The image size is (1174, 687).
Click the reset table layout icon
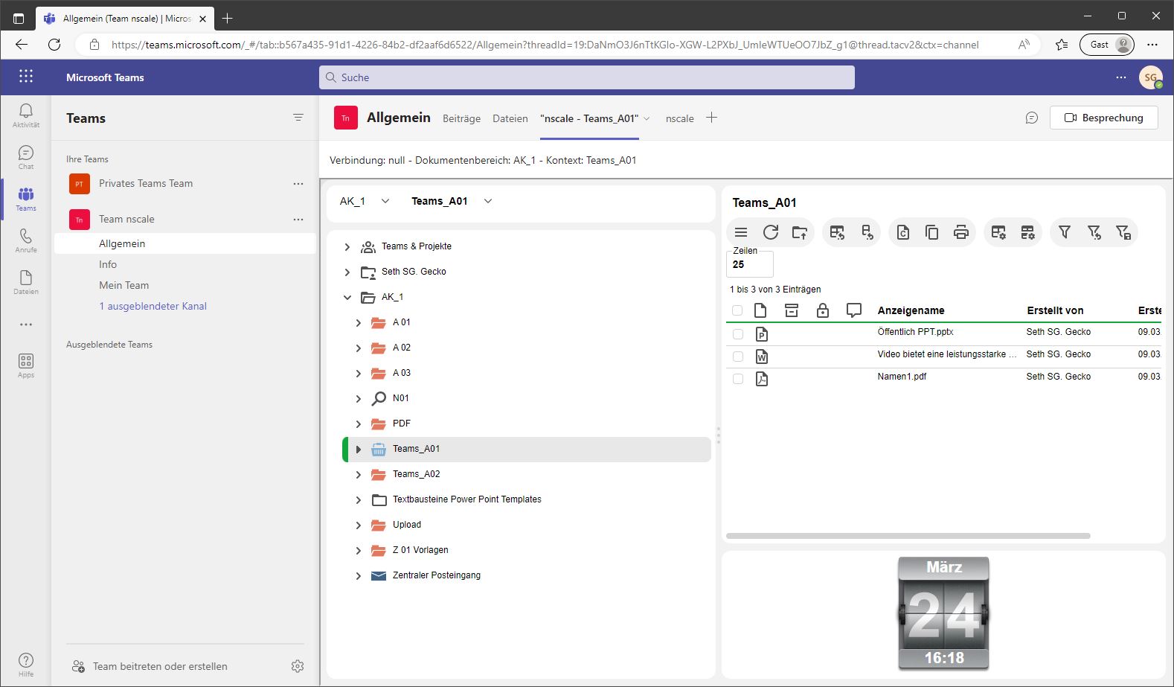tap(837, 233)
